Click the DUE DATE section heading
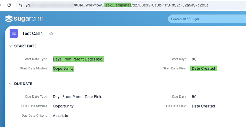Image resolution: width=246 pixels, height=127 pixels. (x=23, y=84)
